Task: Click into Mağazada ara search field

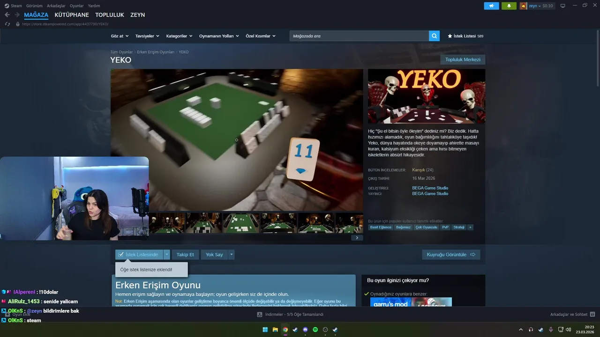Action: (x=359, y=36)
